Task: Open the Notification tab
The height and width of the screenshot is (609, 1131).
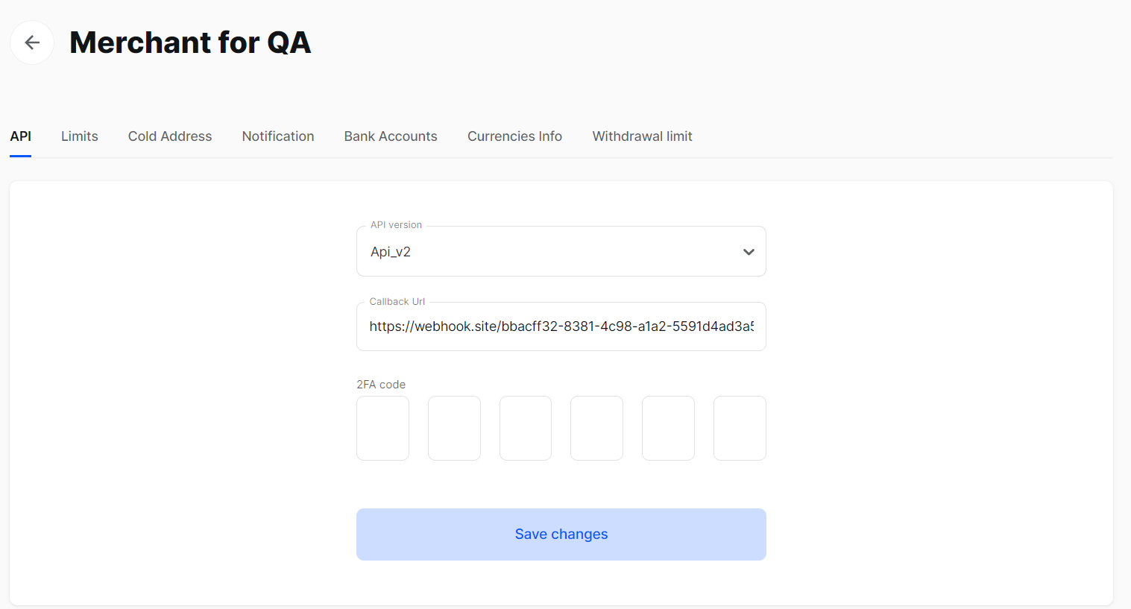Action: click(278, 136)
